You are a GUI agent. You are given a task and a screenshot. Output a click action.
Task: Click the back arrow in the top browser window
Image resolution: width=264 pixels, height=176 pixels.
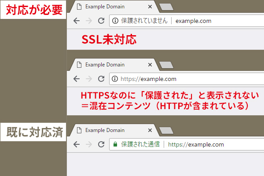pyautogui.click(x=77, y=21)
